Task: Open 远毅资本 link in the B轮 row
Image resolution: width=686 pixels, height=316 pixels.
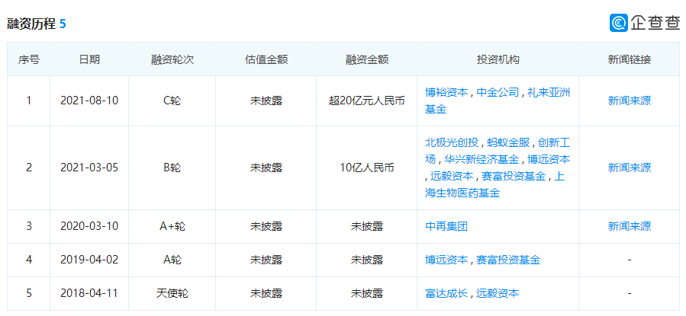Action: coord(452,177)
